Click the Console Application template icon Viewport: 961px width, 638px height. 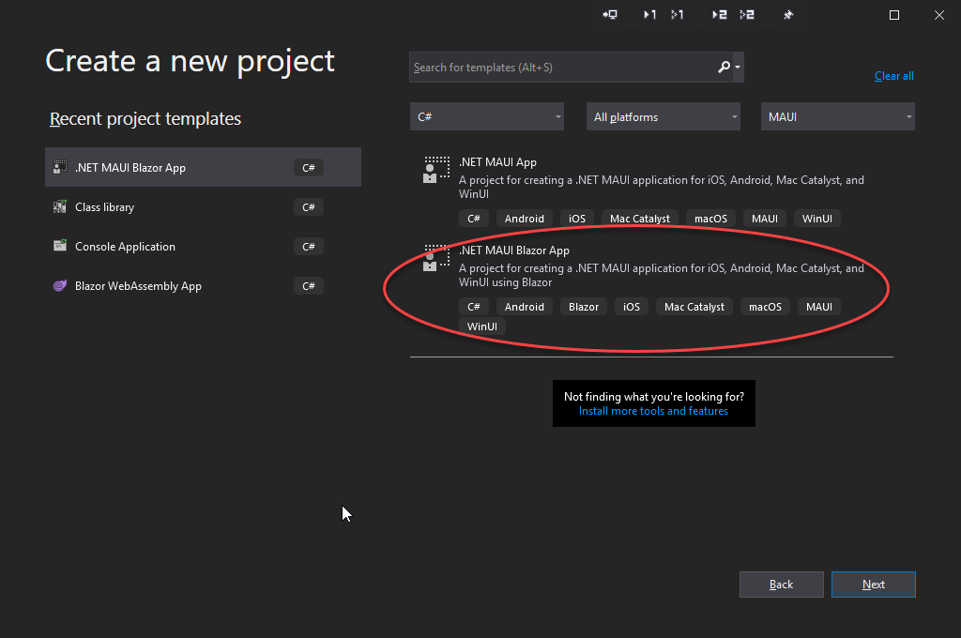click(60, 247)
